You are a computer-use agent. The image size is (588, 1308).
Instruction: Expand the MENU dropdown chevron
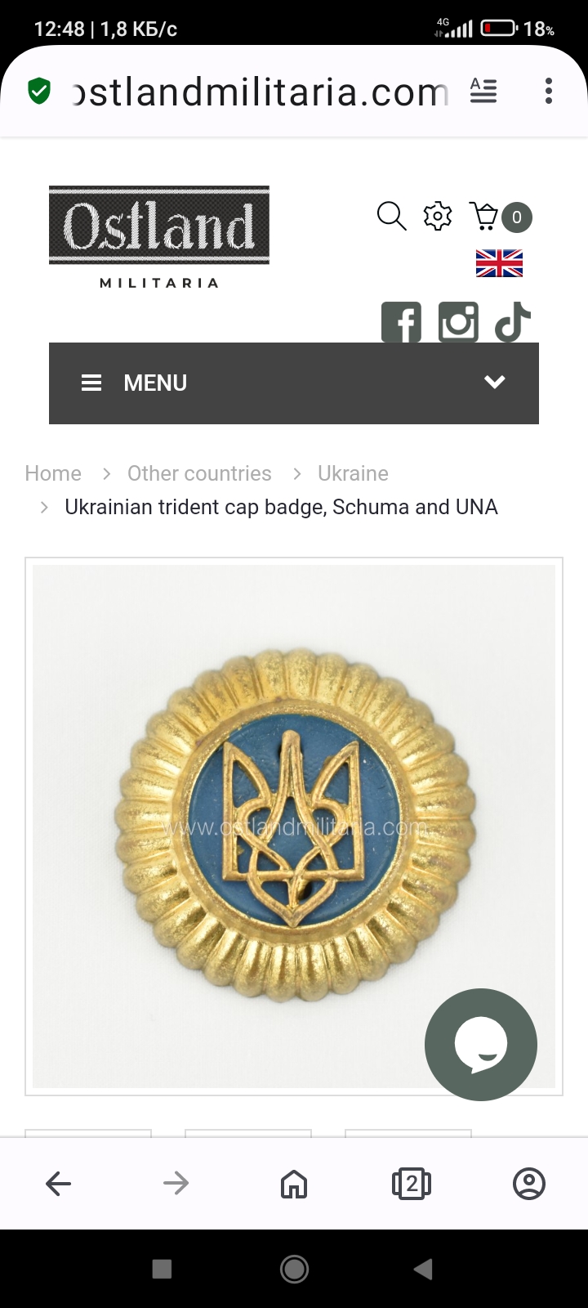(x=495, y=383)
